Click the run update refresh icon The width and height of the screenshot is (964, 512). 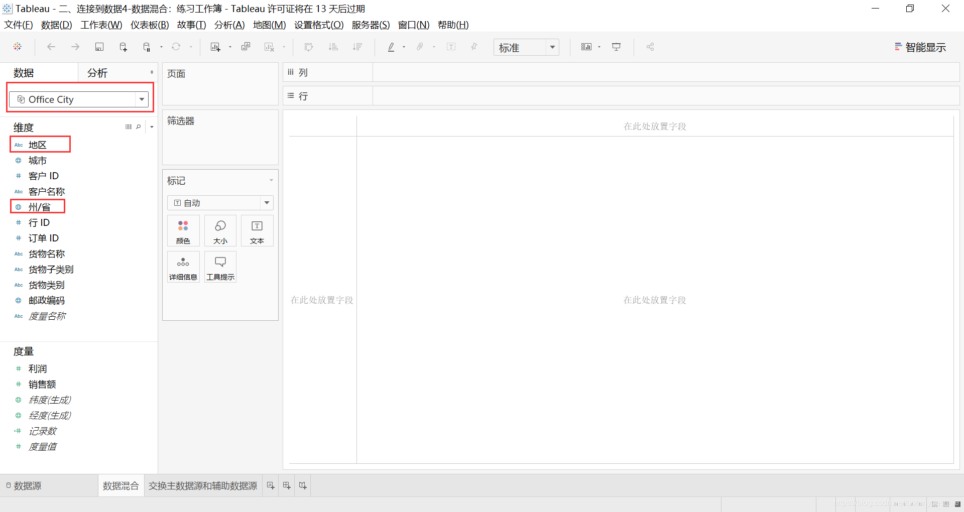click(176, 47)
